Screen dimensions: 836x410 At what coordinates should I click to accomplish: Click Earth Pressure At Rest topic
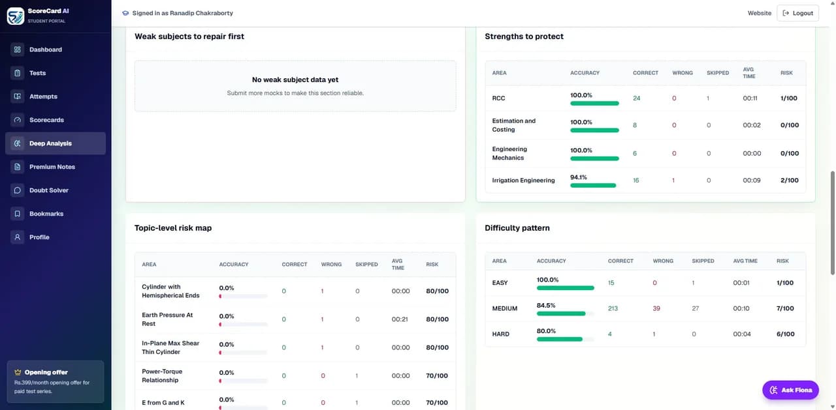point(167,319)
